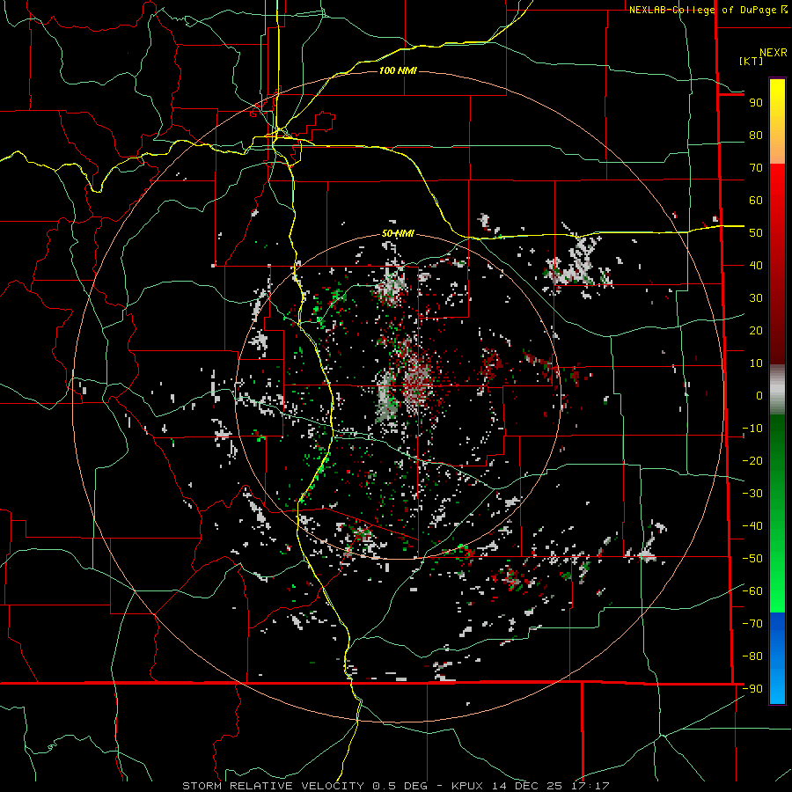792x792 pixels.
Task: Select the positive 80 knot scale label
Action: [x=756, y=136]
